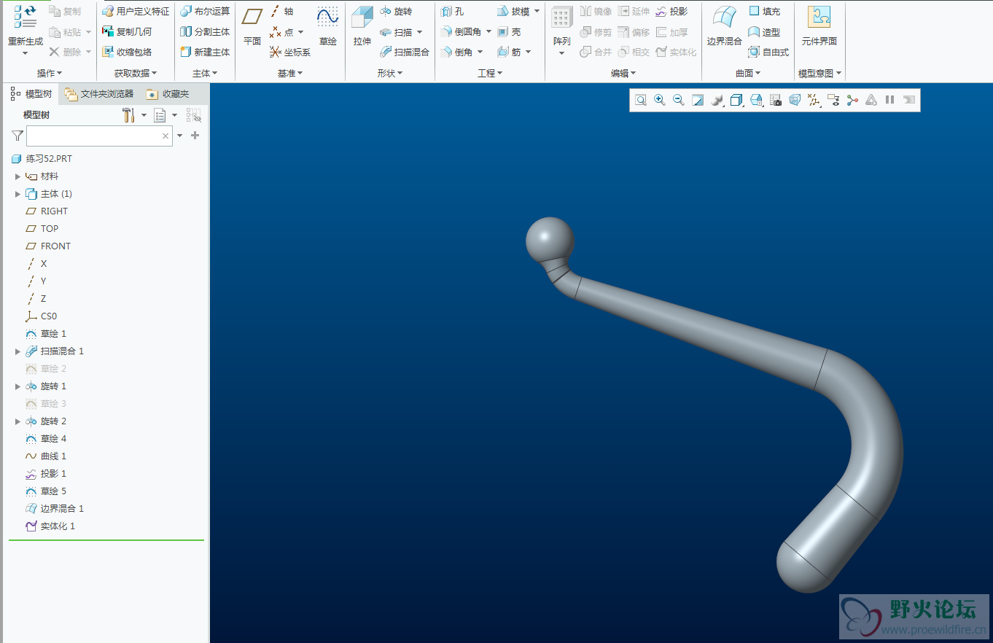
Task: Click 新建主体 new body
Action: 205,52
